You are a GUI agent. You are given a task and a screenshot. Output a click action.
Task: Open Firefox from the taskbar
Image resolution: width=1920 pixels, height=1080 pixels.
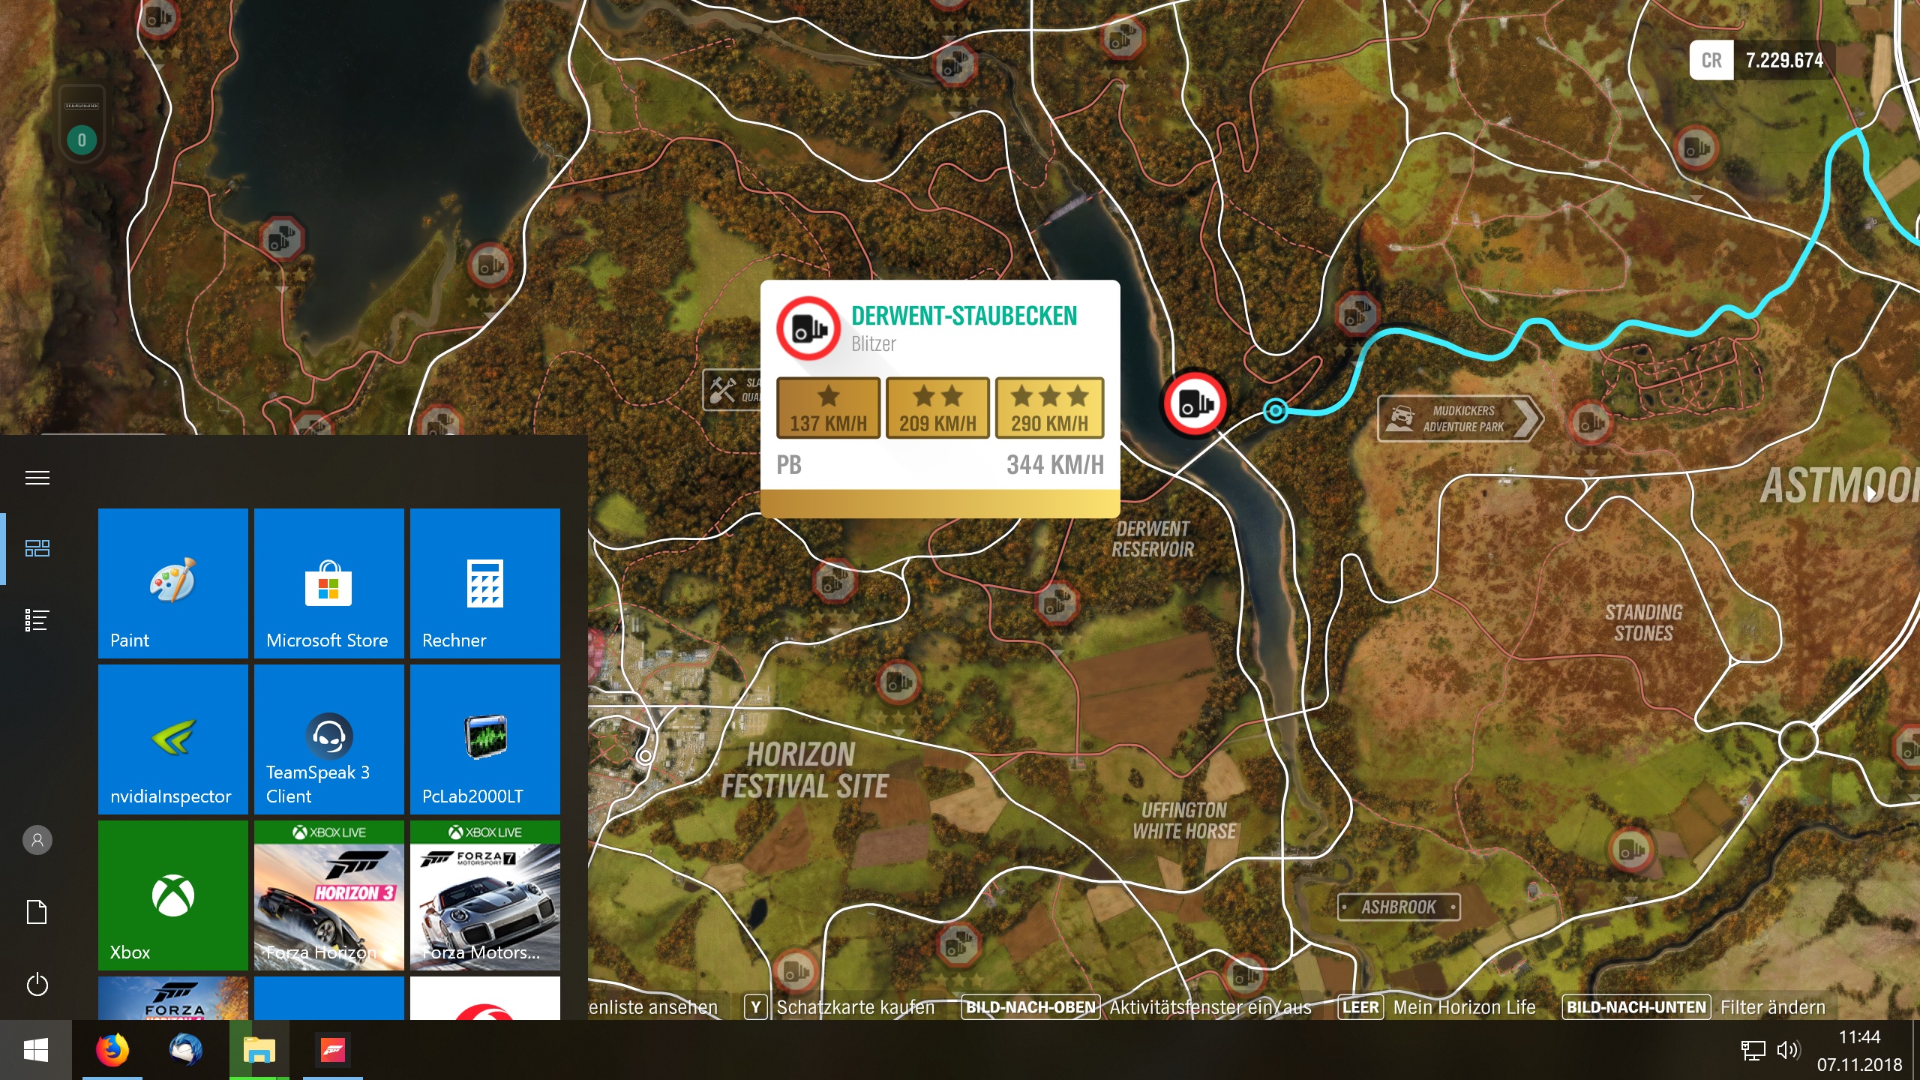pyautogui.click(x=112, y=1050)
